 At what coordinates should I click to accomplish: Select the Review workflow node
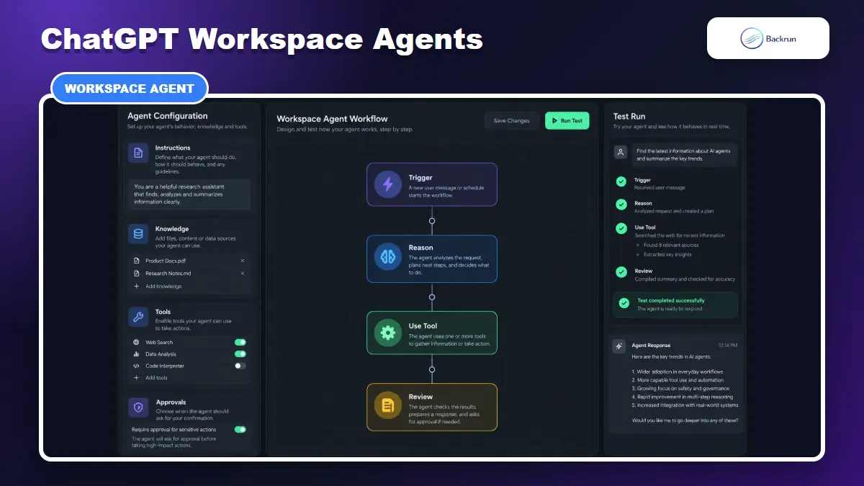[432, 407]
